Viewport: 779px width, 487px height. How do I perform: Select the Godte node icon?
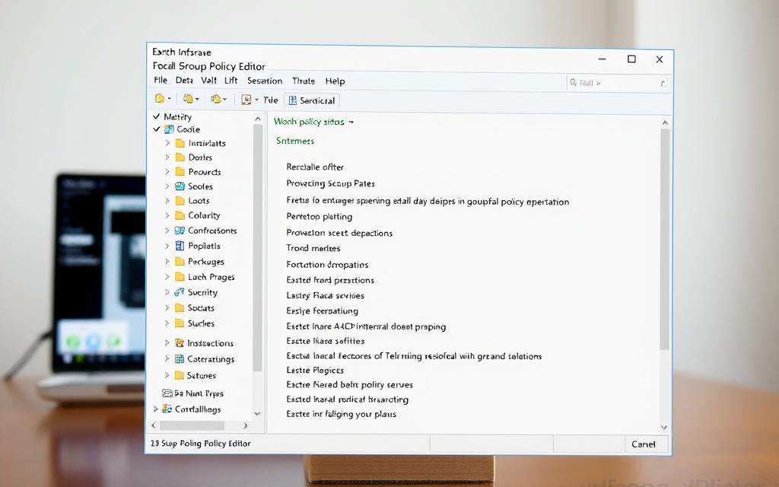pos(169,129)
